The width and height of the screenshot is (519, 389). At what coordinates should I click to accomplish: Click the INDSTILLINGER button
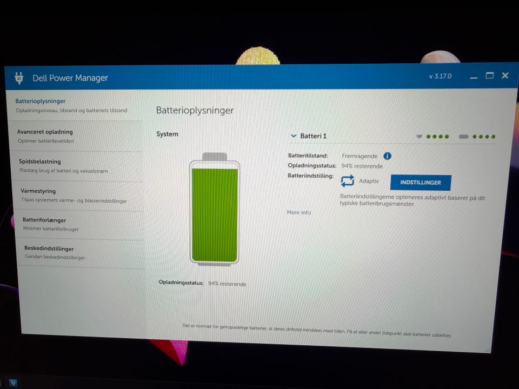pyautogui.click(x=421, y=183)
